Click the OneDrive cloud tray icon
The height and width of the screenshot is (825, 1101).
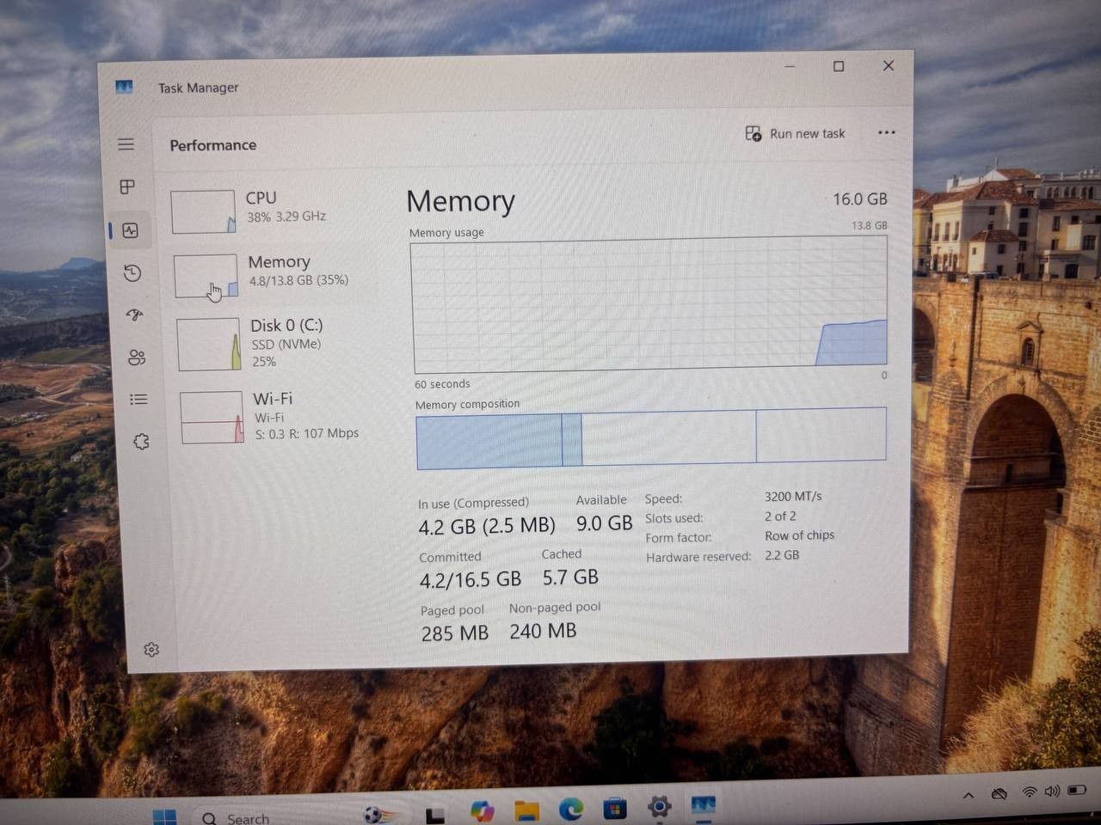tap(999, 793)
